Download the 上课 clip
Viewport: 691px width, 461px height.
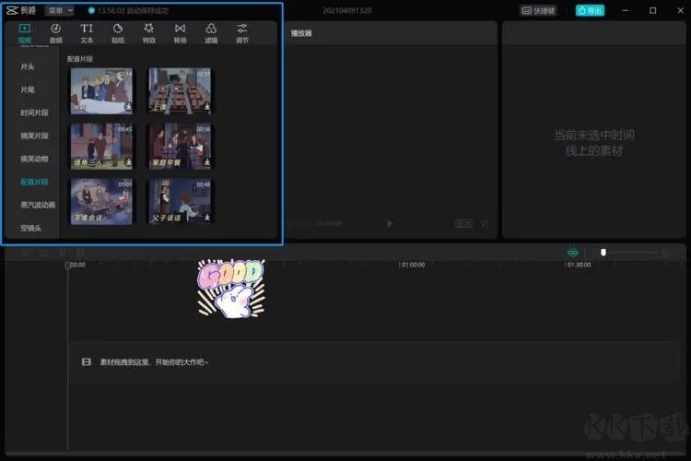[206, 107]
